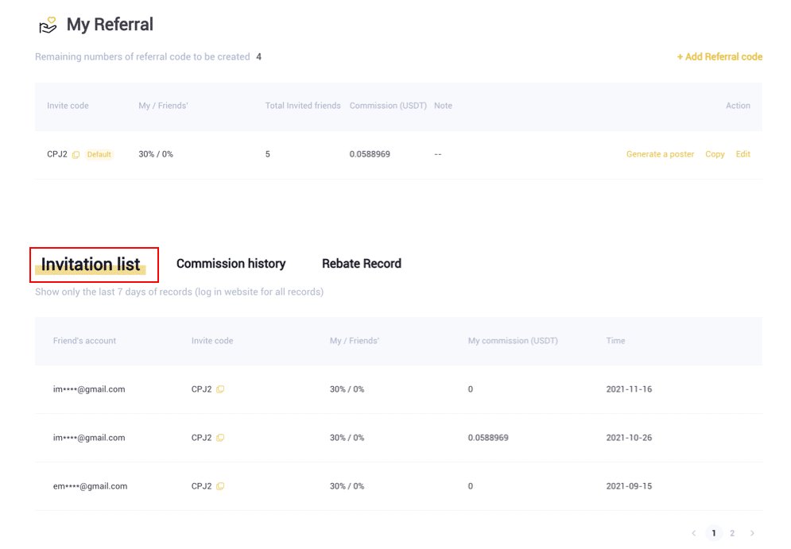
Task: Copy the CPJ2 code icon in My Referral table
Action: (76, 155)
